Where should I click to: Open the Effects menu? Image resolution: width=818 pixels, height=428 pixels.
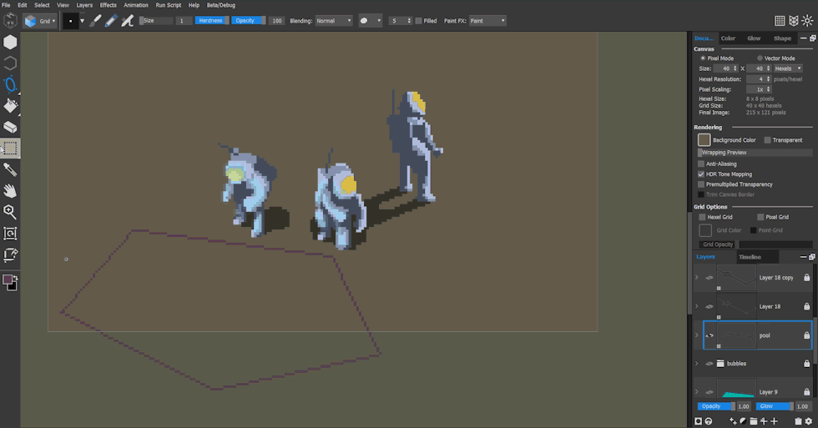click(x=109, y=5)
